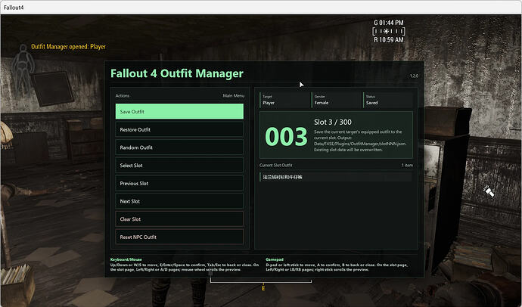Click the Gamepad help heading
Viewport: 522px width, 307px height.
pyautogui.click(x=275, y=259)
